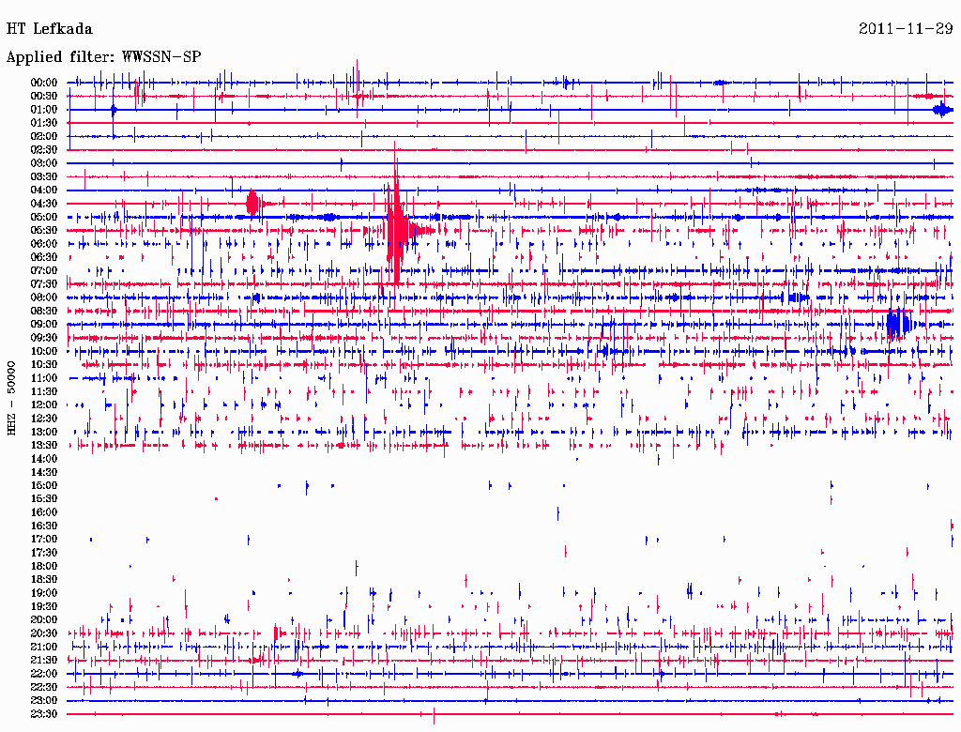
Task: Click the large blue seismic burst on the 09:00 trace
Action: point(898,324)
